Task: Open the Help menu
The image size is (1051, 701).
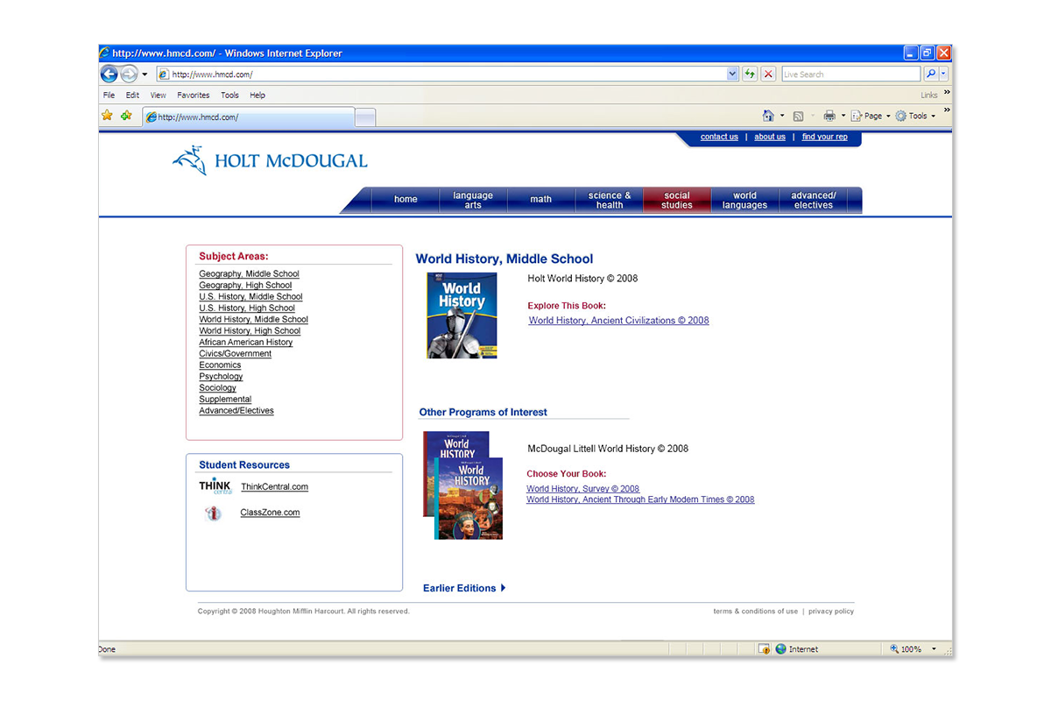Action: click(257, 96)
